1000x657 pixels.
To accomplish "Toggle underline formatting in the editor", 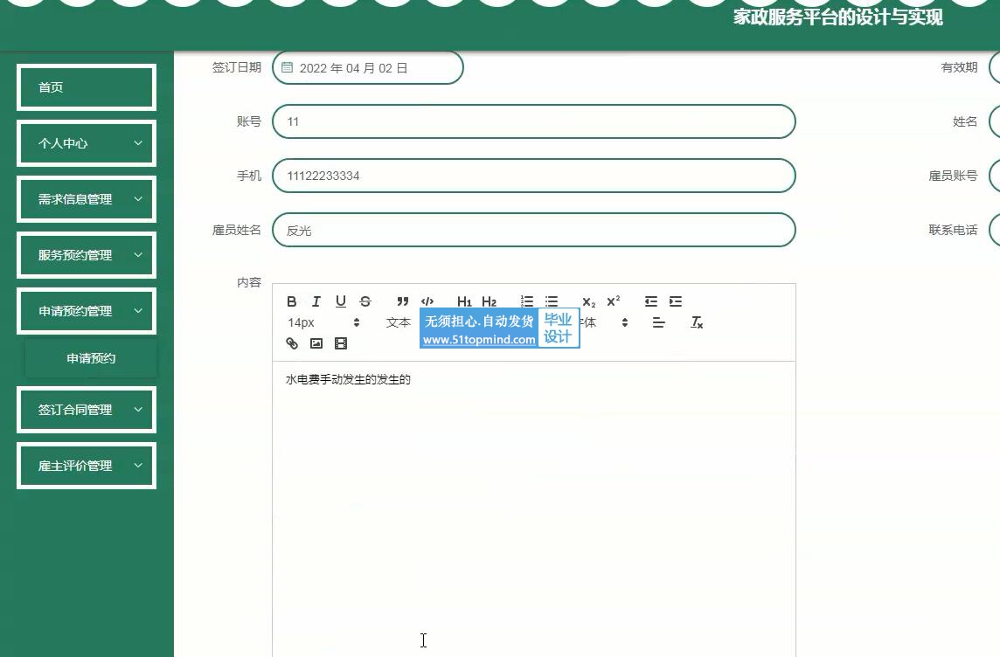I will coord(341,301).
